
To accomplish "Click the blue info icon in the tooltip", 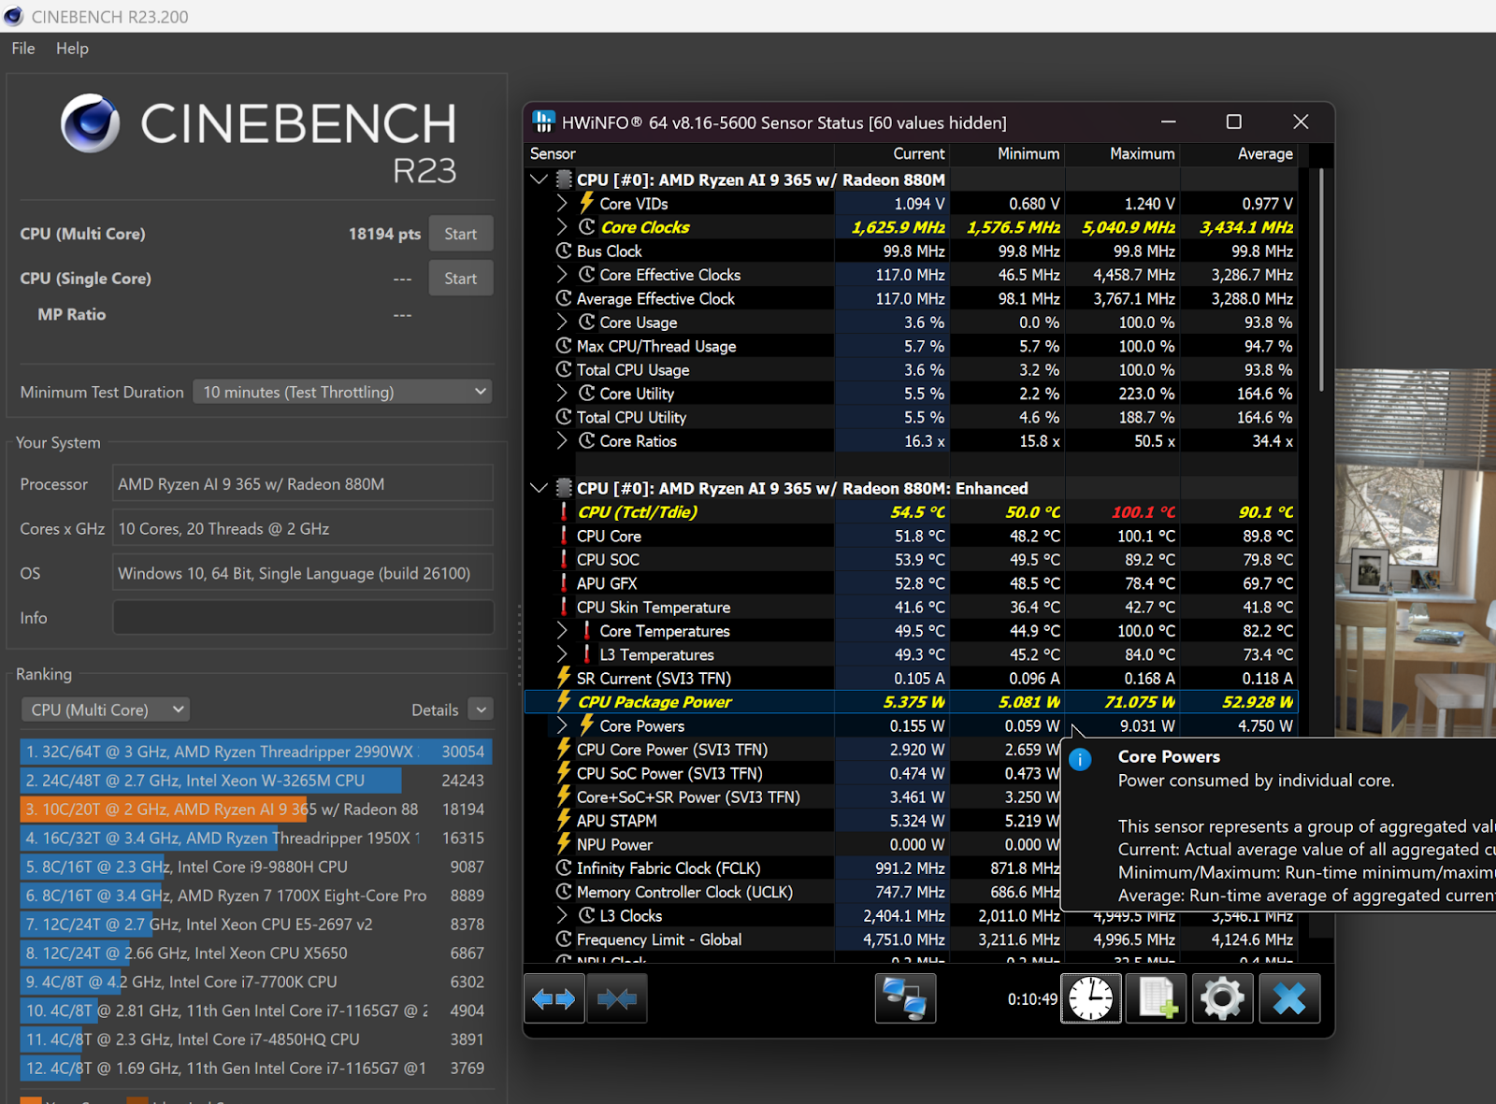I will pyautogui.click(x=1080, y=759).
